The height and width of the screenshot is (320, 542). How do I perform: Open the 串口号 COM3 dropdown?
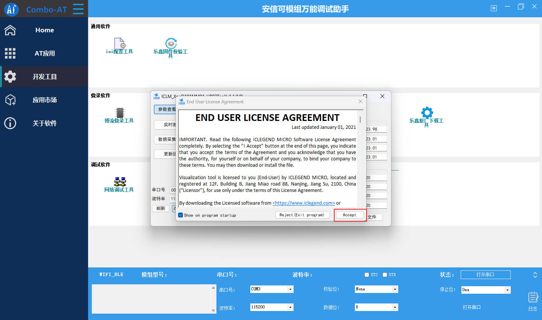[x=272, y=289]
